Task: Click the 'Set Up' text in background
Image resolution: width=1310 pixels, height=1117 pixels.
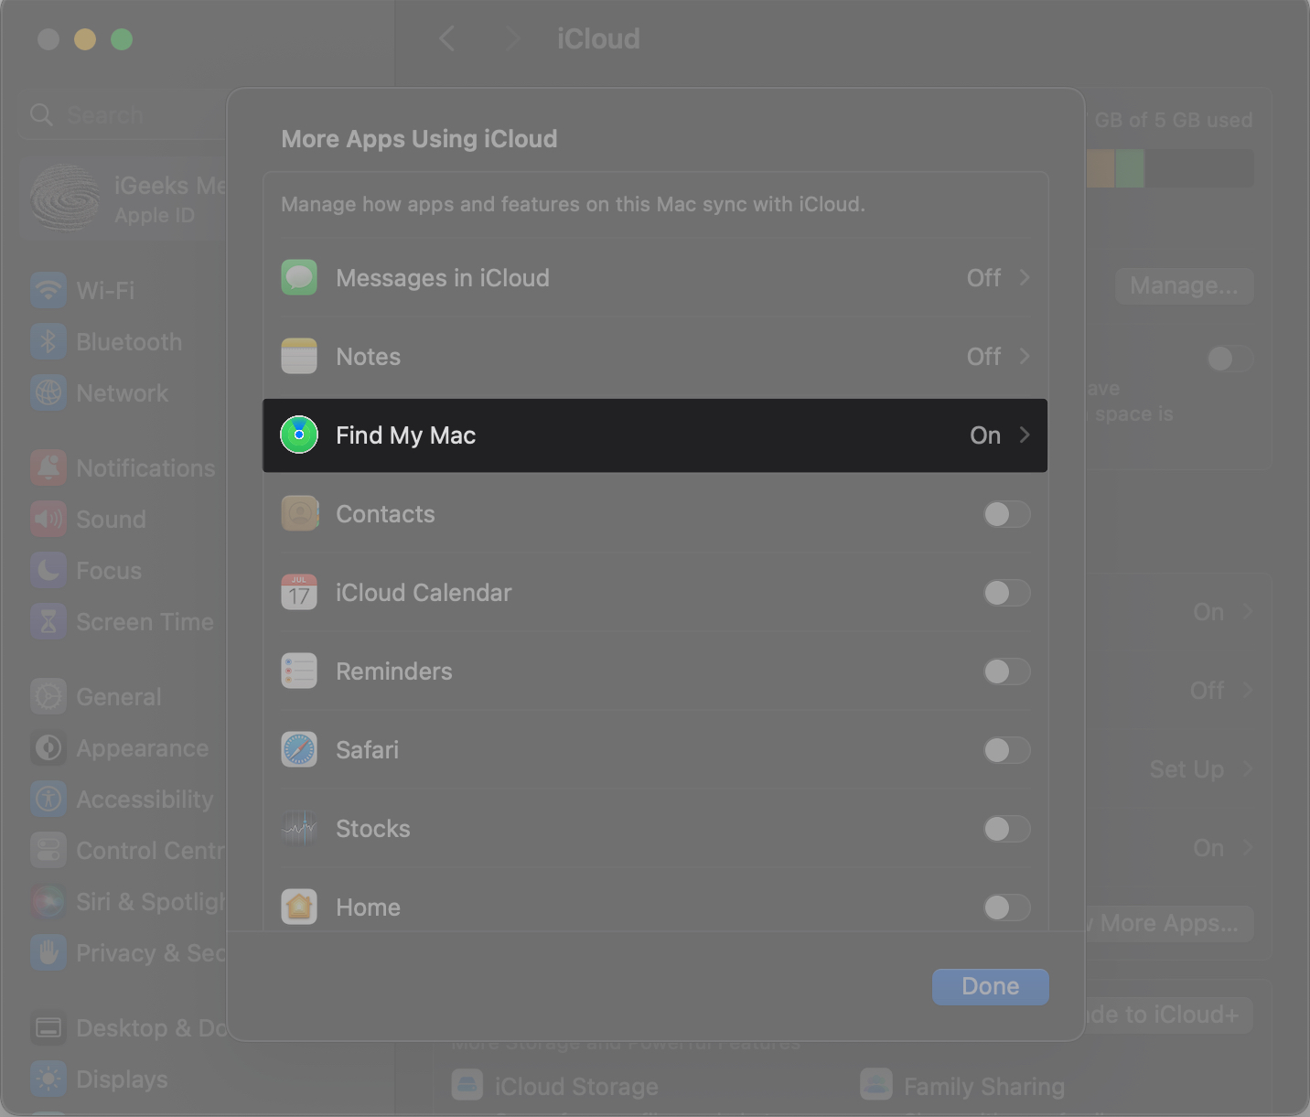Action: (x=1187, y=769)
